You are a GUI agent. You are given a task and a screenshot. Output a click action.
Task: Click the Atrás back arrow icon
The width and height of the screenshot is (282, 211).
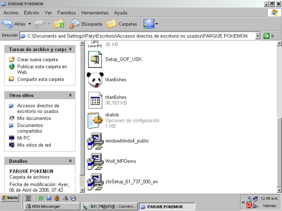click(7, 24)
